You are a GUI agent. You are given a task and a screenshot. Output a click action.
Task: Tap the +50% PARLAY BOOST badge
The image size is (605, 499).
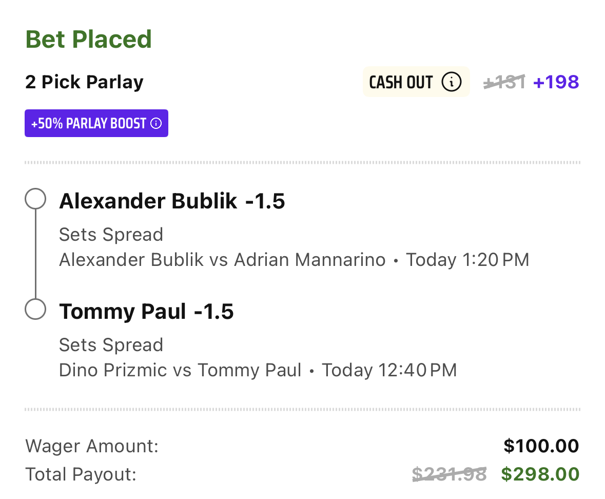coord(96,123)
